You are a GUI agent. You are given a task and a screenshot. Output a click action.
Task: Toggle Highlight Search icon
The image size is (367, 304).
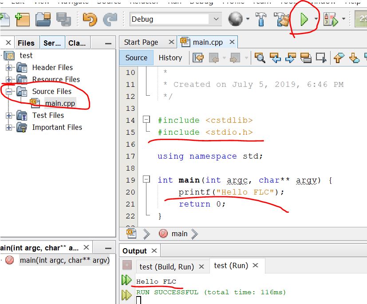306,58
